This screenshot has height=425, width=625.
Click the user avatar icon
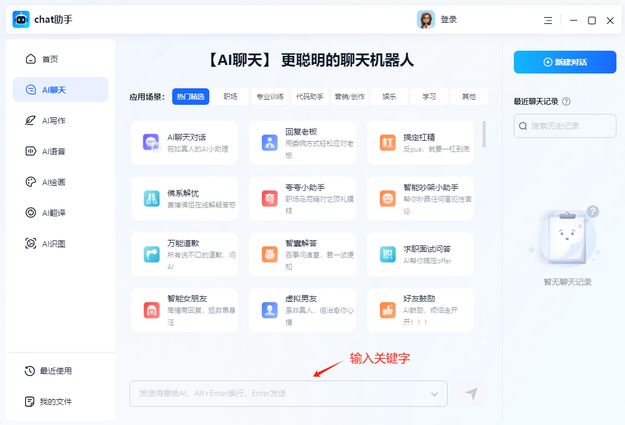pyautogui.click(x=425, y=20)
